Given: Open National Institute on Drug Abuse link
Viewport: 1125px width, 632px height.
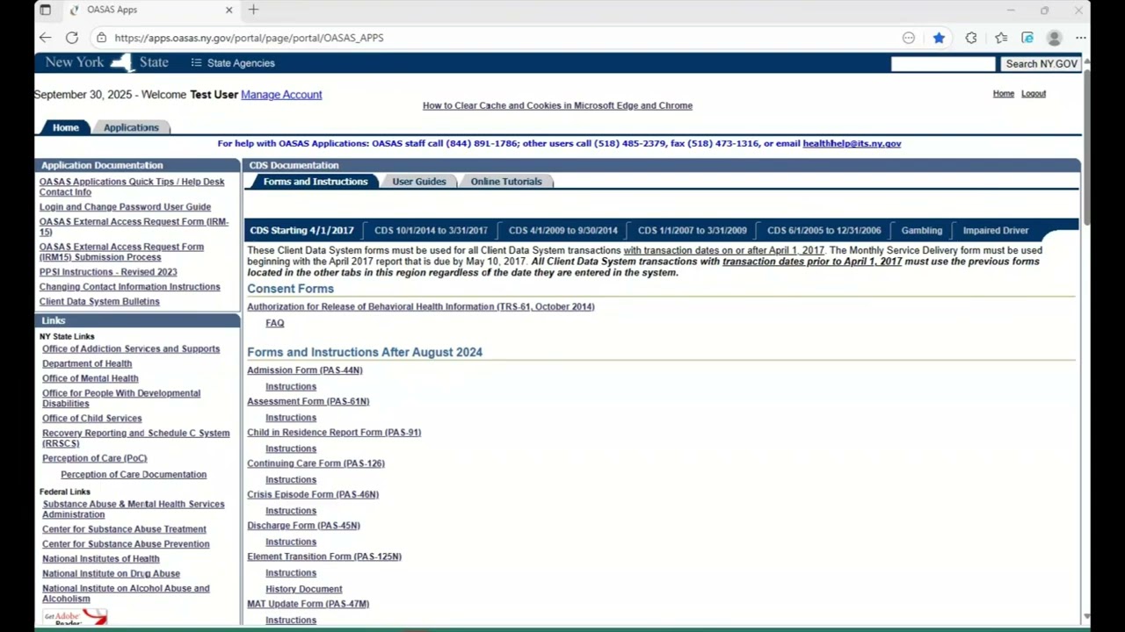Looking at the screenshot, I should [111, 574].
